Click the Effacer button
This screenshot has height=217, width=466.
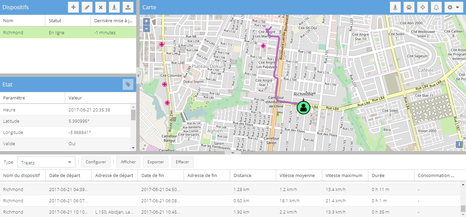[x=182, y=162]
